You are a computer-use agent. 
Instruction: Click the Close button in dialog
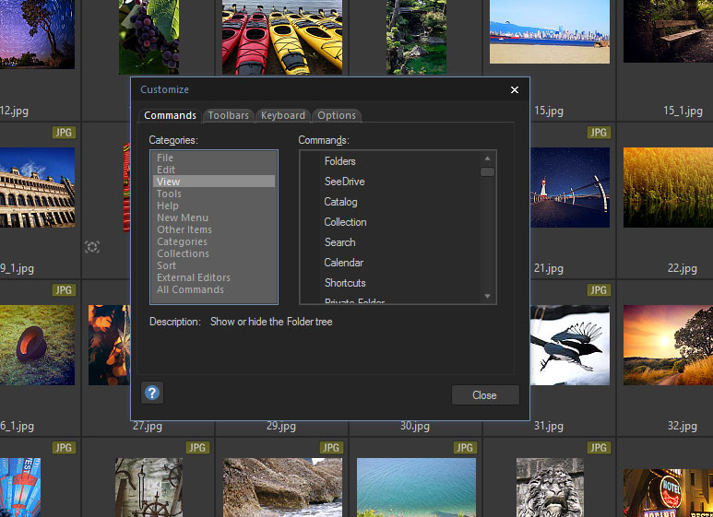point(485,395)
